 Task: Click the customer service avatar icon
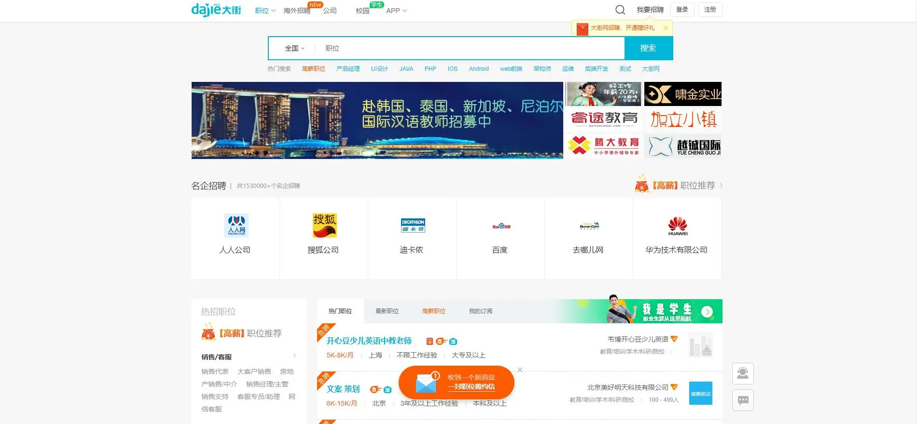pos(743,373)
